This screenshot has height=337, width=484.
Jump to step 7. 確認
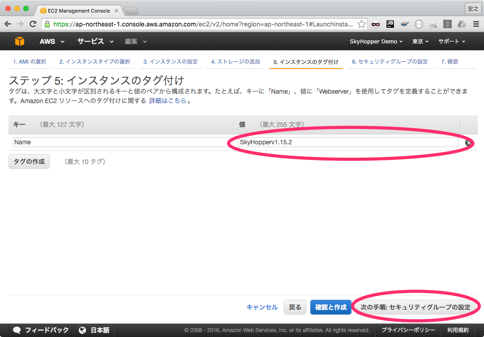[x=450, y=62]
